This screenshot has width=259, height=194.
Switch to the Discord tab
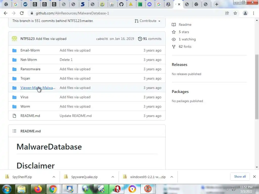(x=149, y=4)
